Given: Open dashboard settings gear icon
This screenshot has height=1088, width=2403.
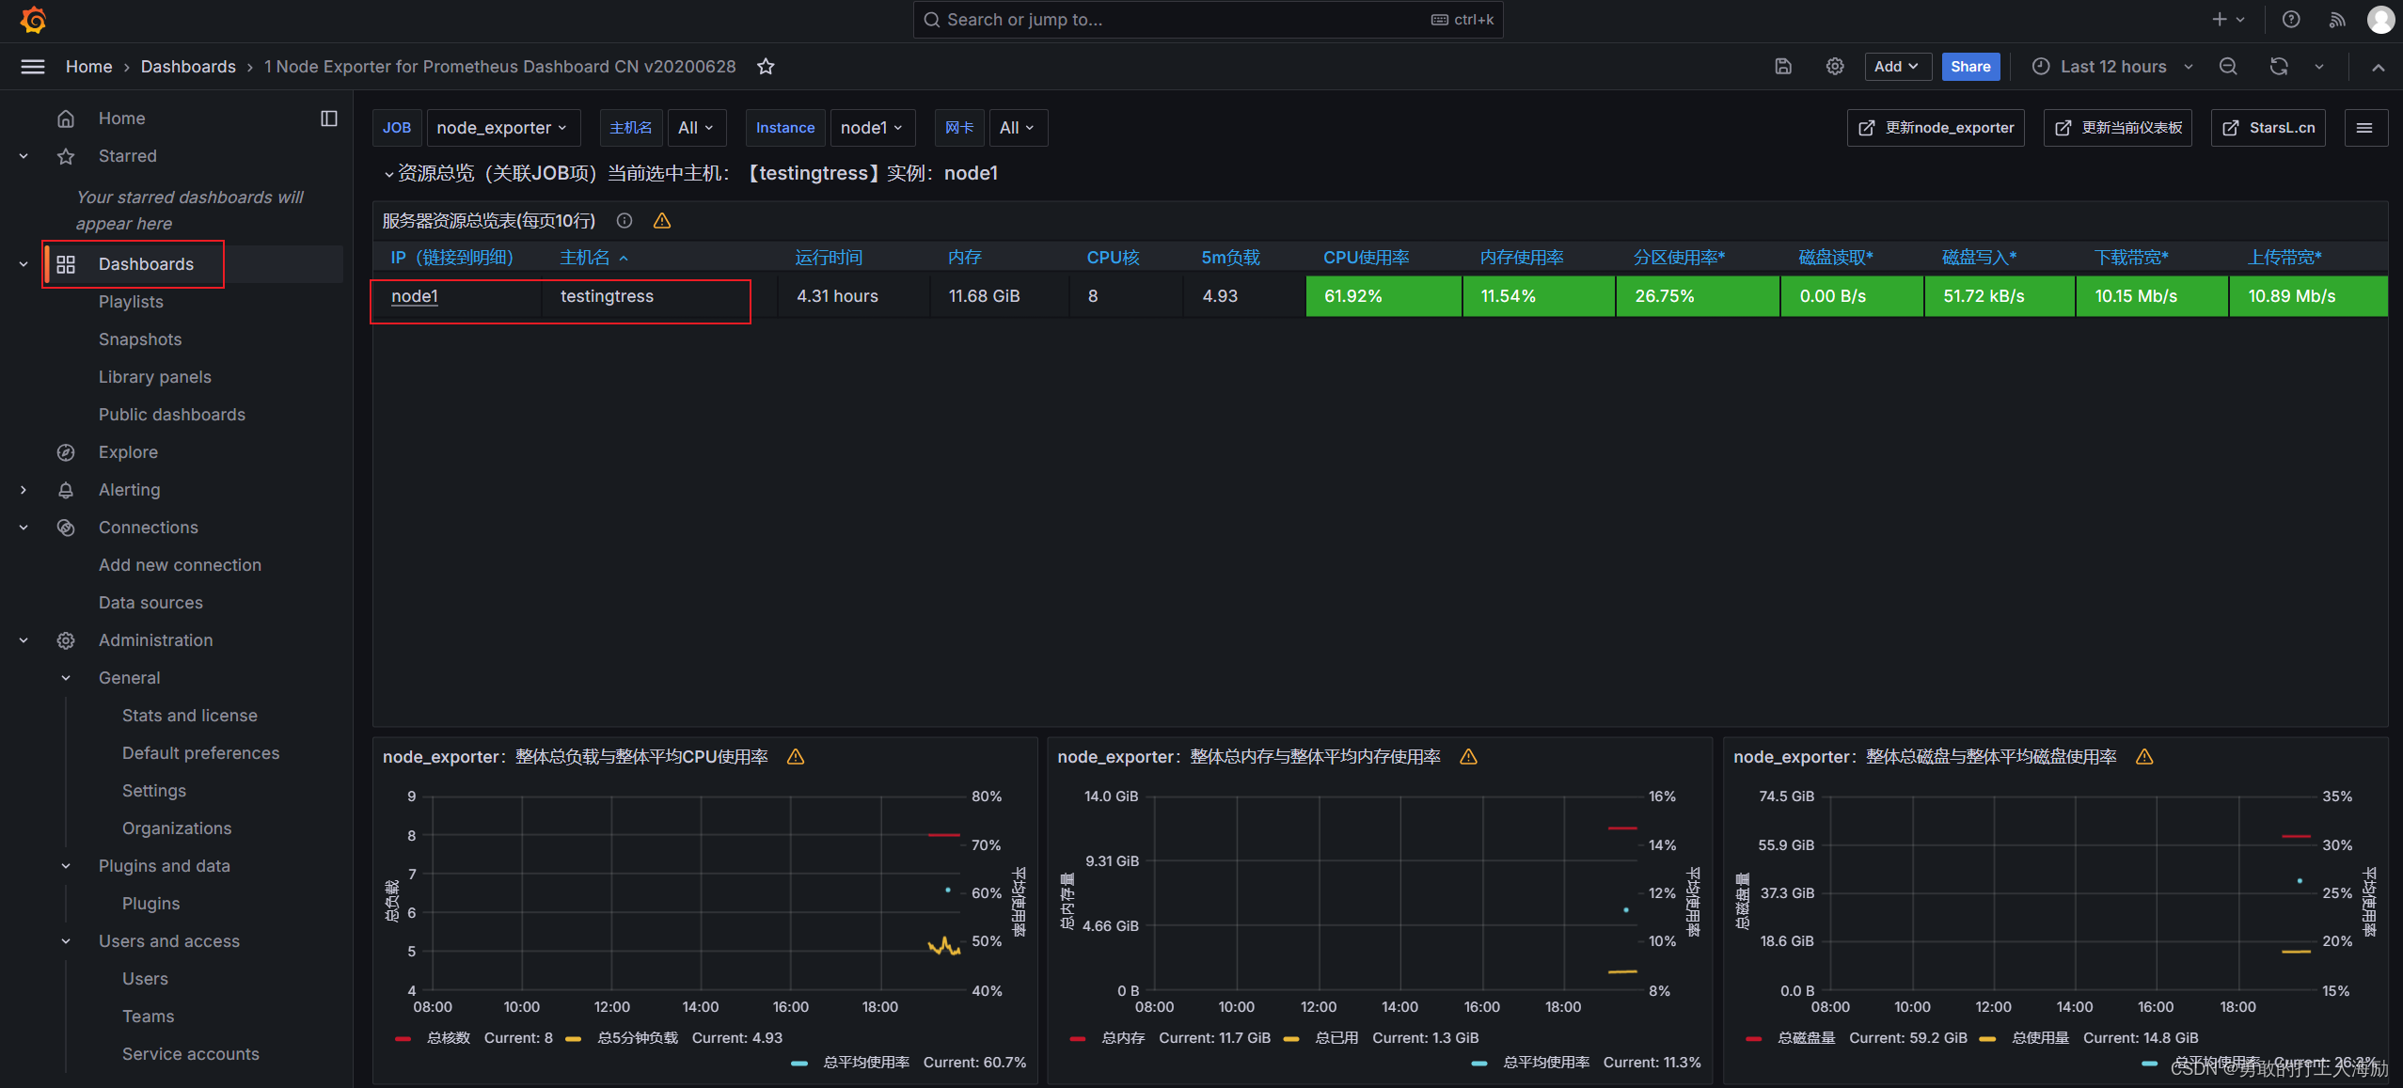Looking at the screenshot, I should click(1834, 67).
